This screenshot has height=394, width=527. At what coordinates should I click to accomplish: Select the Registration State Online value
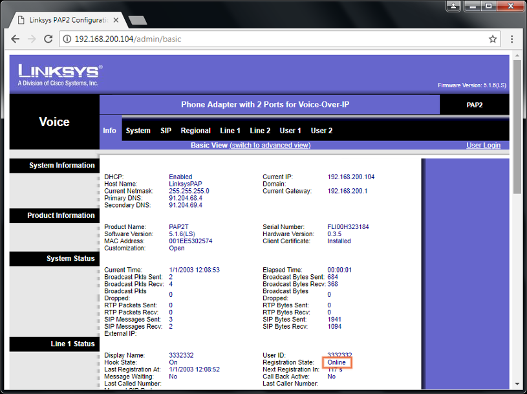point(336,362)
